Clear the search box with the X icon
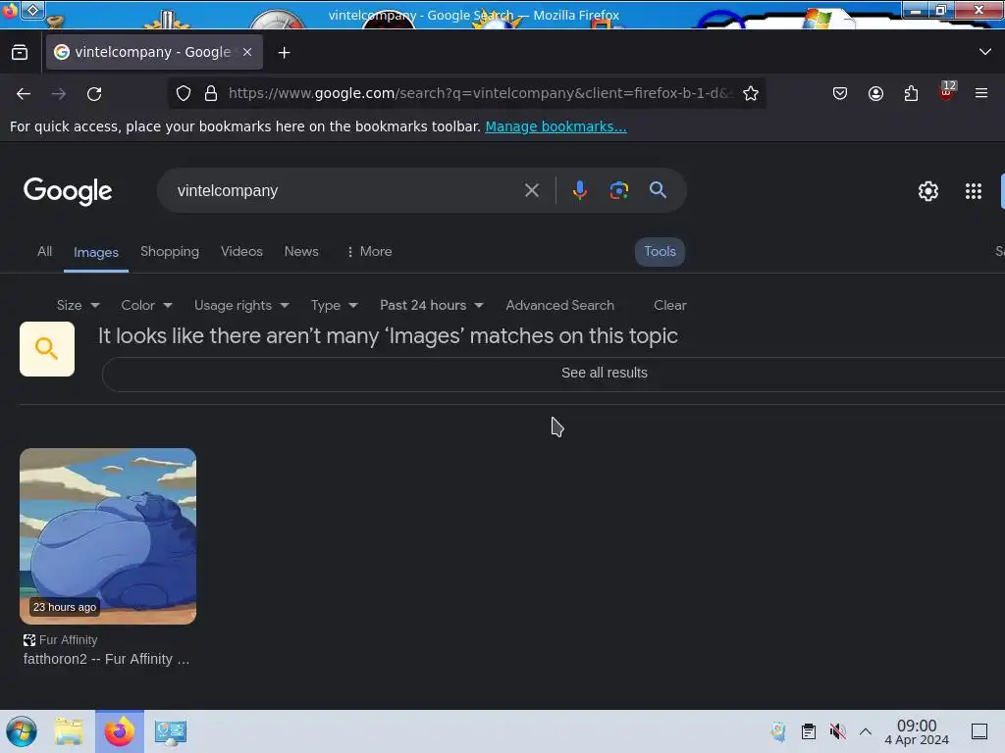The height and width of the screenshot is (753, 1005). click(x=531, y=190)
